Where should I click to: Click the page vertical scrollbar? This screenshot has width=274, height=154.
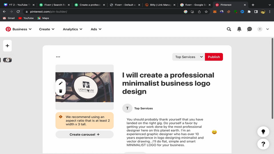(x=272, y=79)
